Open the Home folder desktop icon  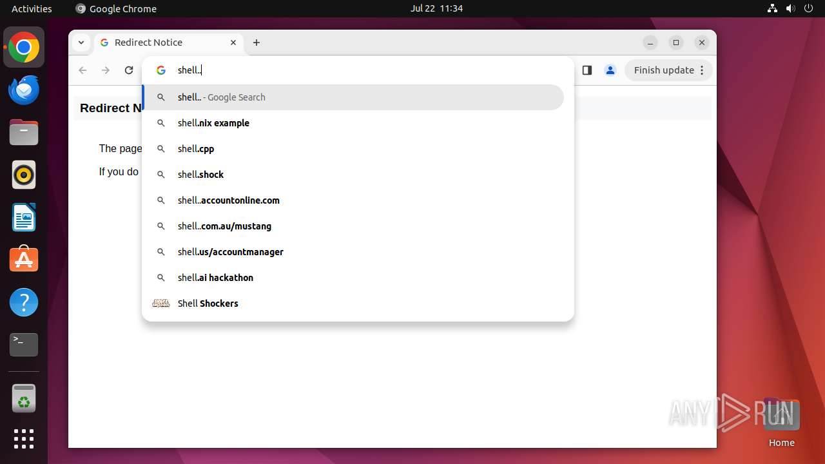[x=781, y=422]
